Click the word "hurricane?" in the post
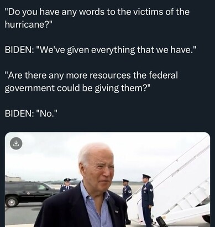215x227 pixels. (28, 24)
